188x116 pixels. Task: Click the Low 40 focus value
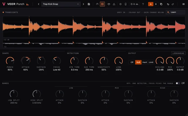coord(57,70)
